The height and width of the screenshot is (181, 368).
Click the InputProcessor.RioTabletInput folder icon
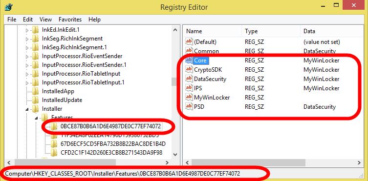click(35, 74)
